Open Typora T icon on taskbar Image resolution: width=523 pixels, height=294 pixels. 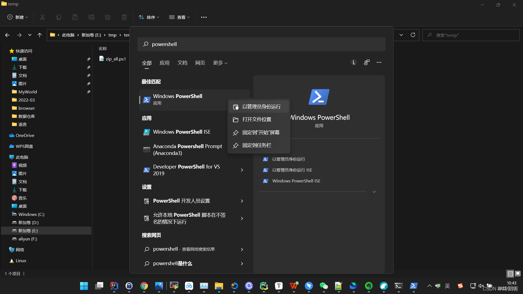tap(279, 286)
